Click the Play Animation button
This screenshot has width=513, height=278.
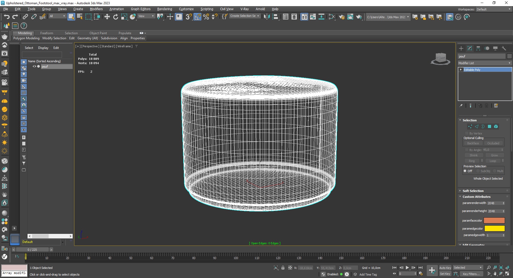(407, 268)
